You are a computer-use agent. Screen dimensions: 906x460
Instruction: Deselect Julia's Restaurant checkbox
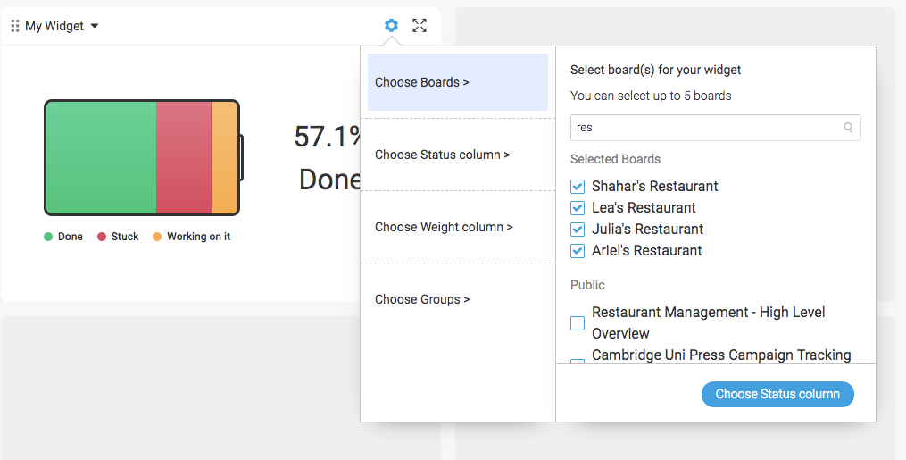[578, 230]
